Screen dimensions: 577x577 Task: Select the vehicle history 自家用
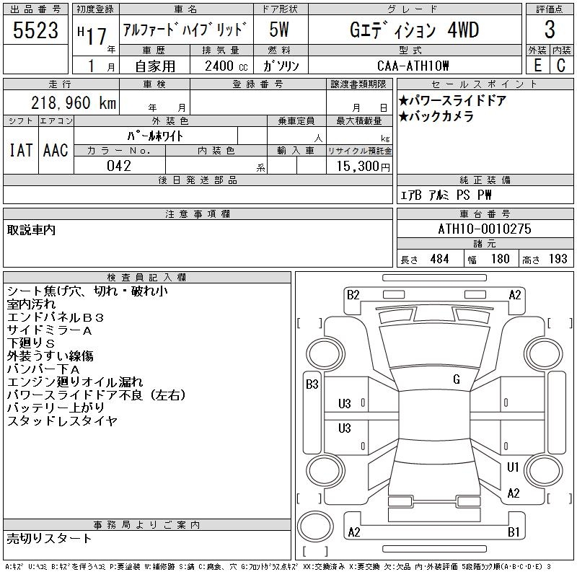(155, 66)
